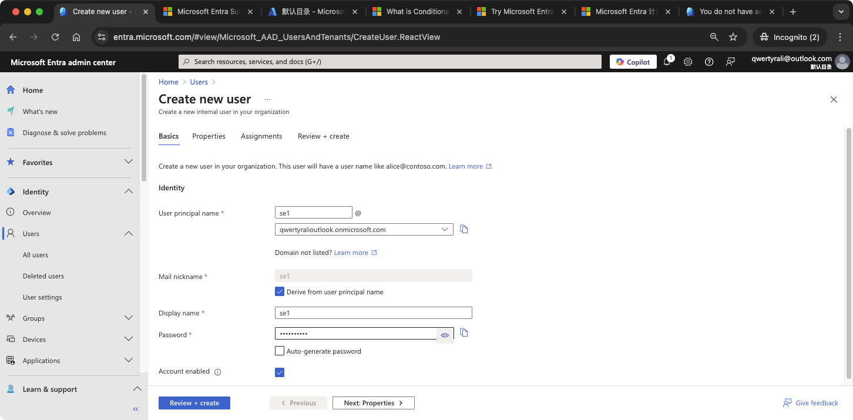Click the user principal name field
The height and width of the screenshot is (420, 853).
[314, 213]
